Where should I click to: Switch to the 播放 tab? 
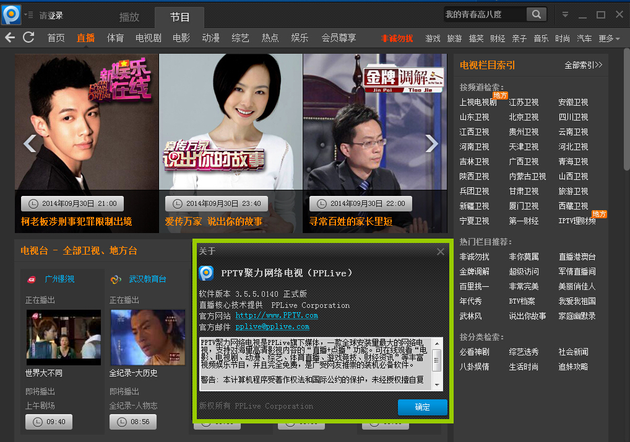(129, 17)
